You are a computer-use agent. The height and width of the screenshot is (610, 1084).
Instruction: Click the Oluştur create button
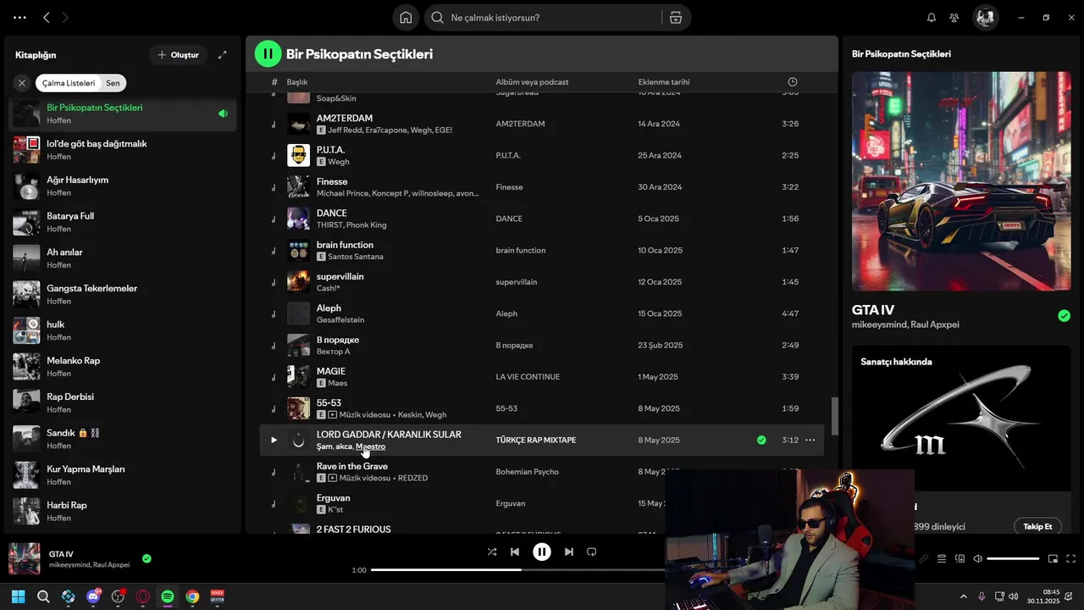[178, 55]
